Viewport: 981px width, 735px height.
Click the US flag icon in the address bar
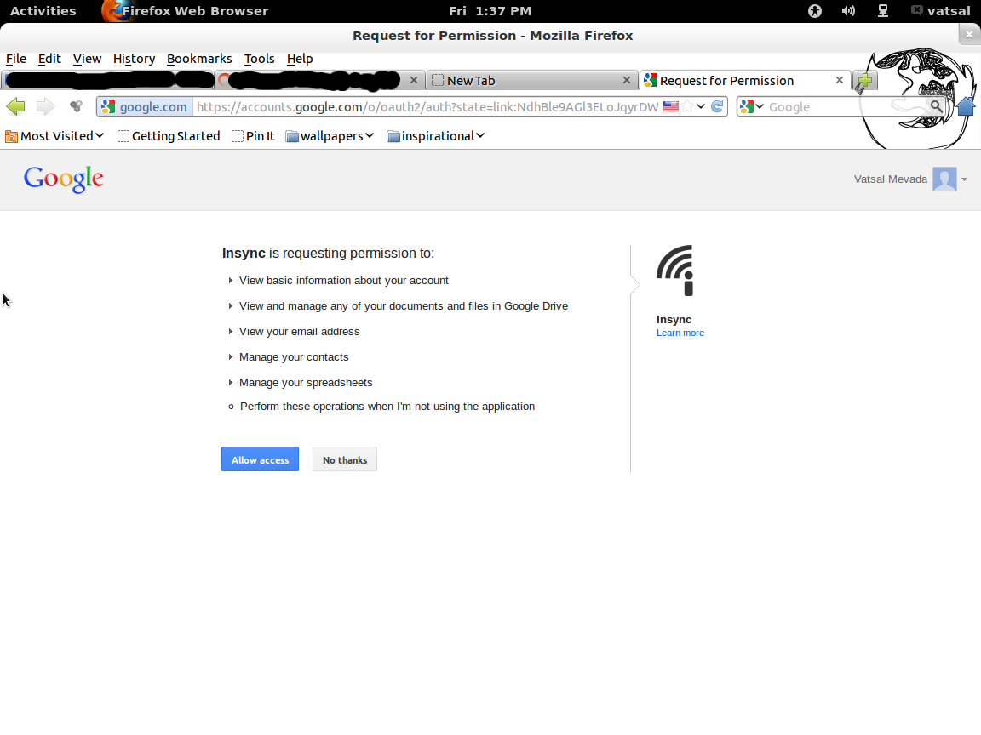click(x=671, y=106)
